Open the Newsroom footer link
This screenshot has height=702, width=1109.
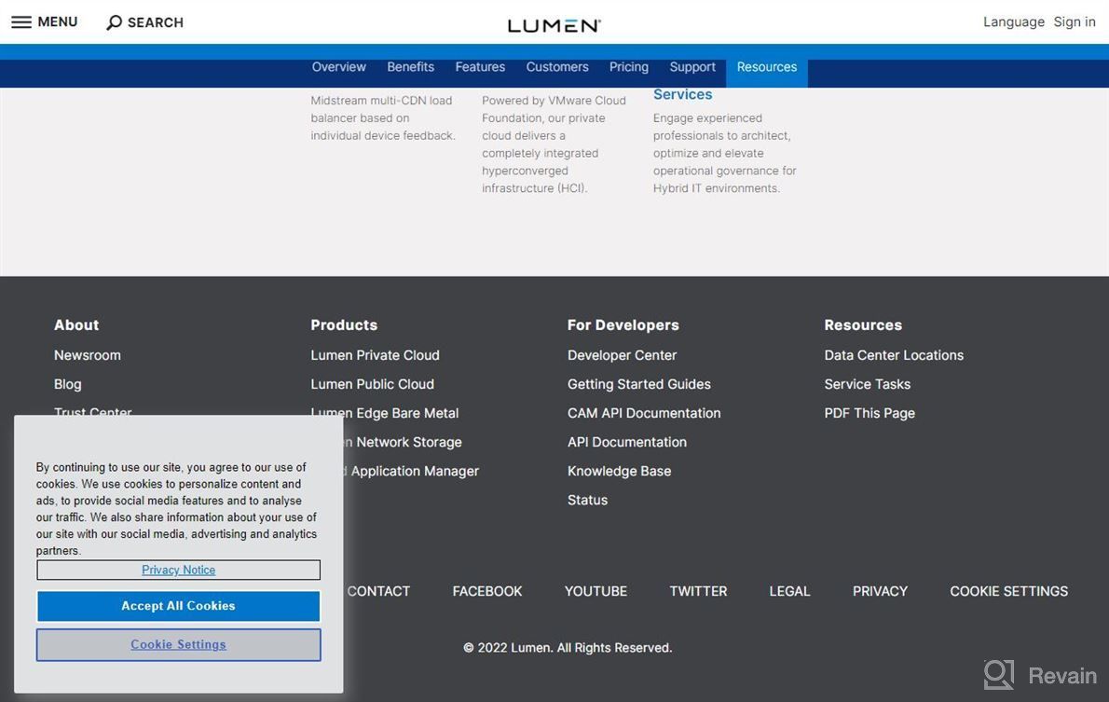point(87,355)
